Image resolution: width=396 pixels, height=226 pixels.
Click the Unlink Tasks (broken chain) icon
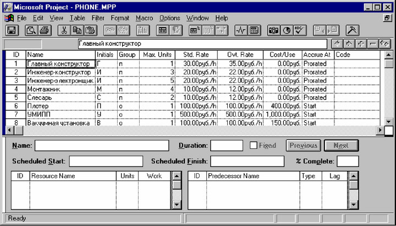(x=123, y=30)
